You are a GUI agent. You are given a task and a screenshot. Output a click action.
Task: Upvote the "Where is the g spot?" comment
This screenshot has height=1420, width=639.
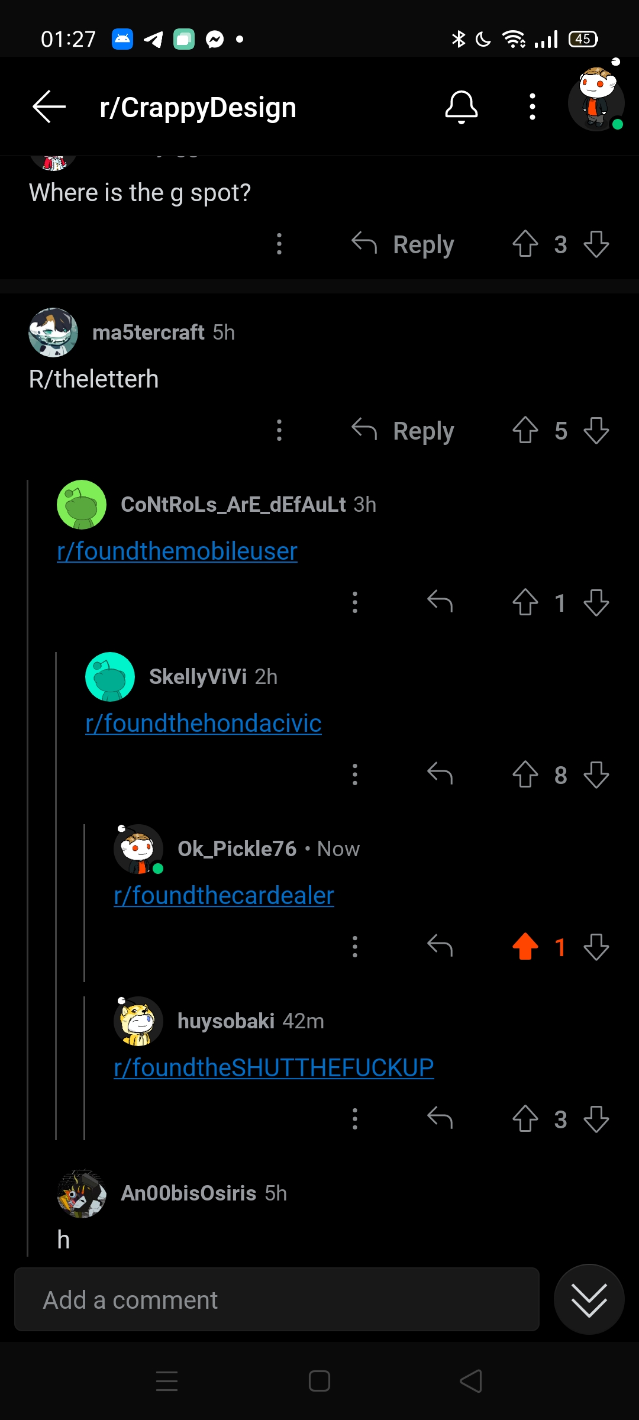[525, 244]
